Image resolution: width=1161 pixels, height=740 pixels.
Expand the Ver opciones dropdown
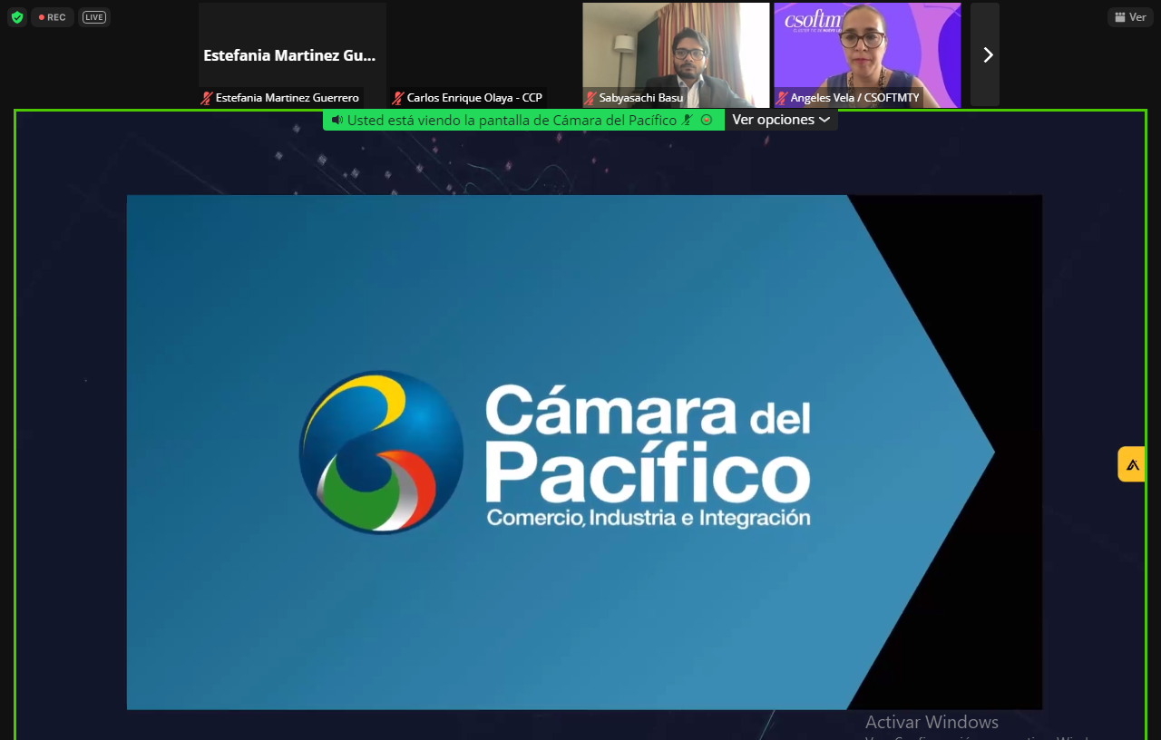click(x=781, y=120)
